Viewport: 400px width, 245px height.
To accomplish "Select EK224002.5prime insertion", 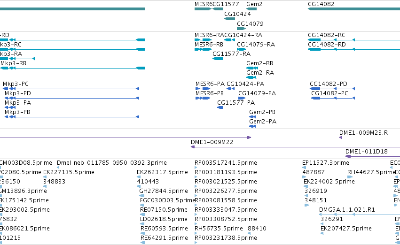I will tap(306, 186).
